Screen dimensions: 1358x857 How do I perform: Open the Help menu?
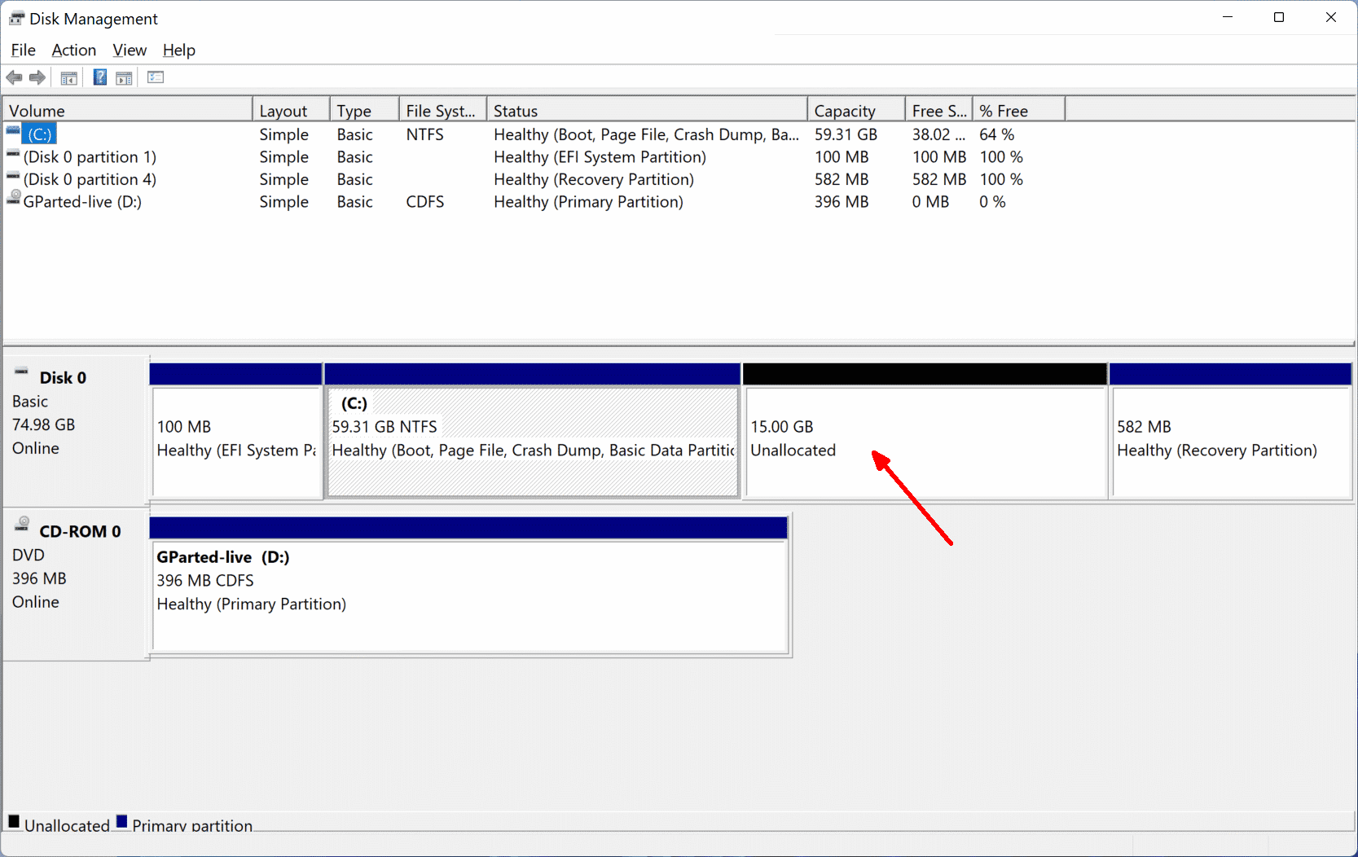click(178, 50)
